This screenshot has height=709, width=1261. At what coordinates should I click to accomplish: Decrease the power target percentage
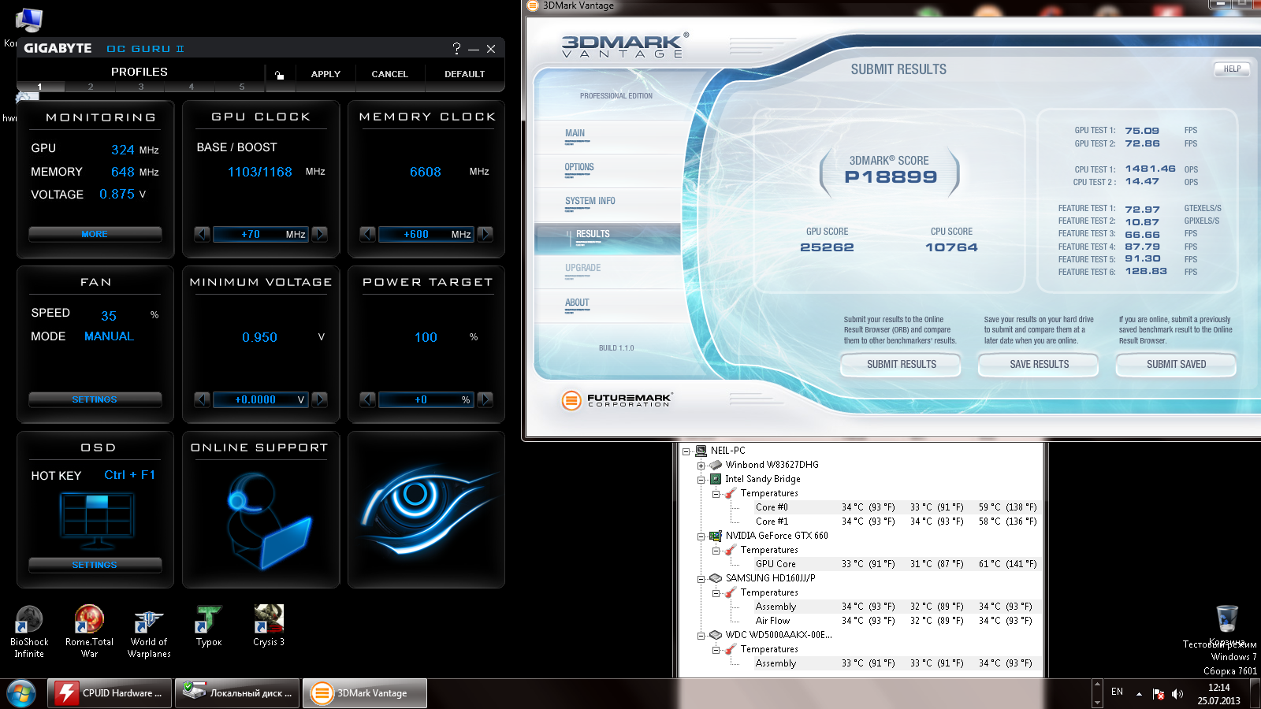coord(368,399)
